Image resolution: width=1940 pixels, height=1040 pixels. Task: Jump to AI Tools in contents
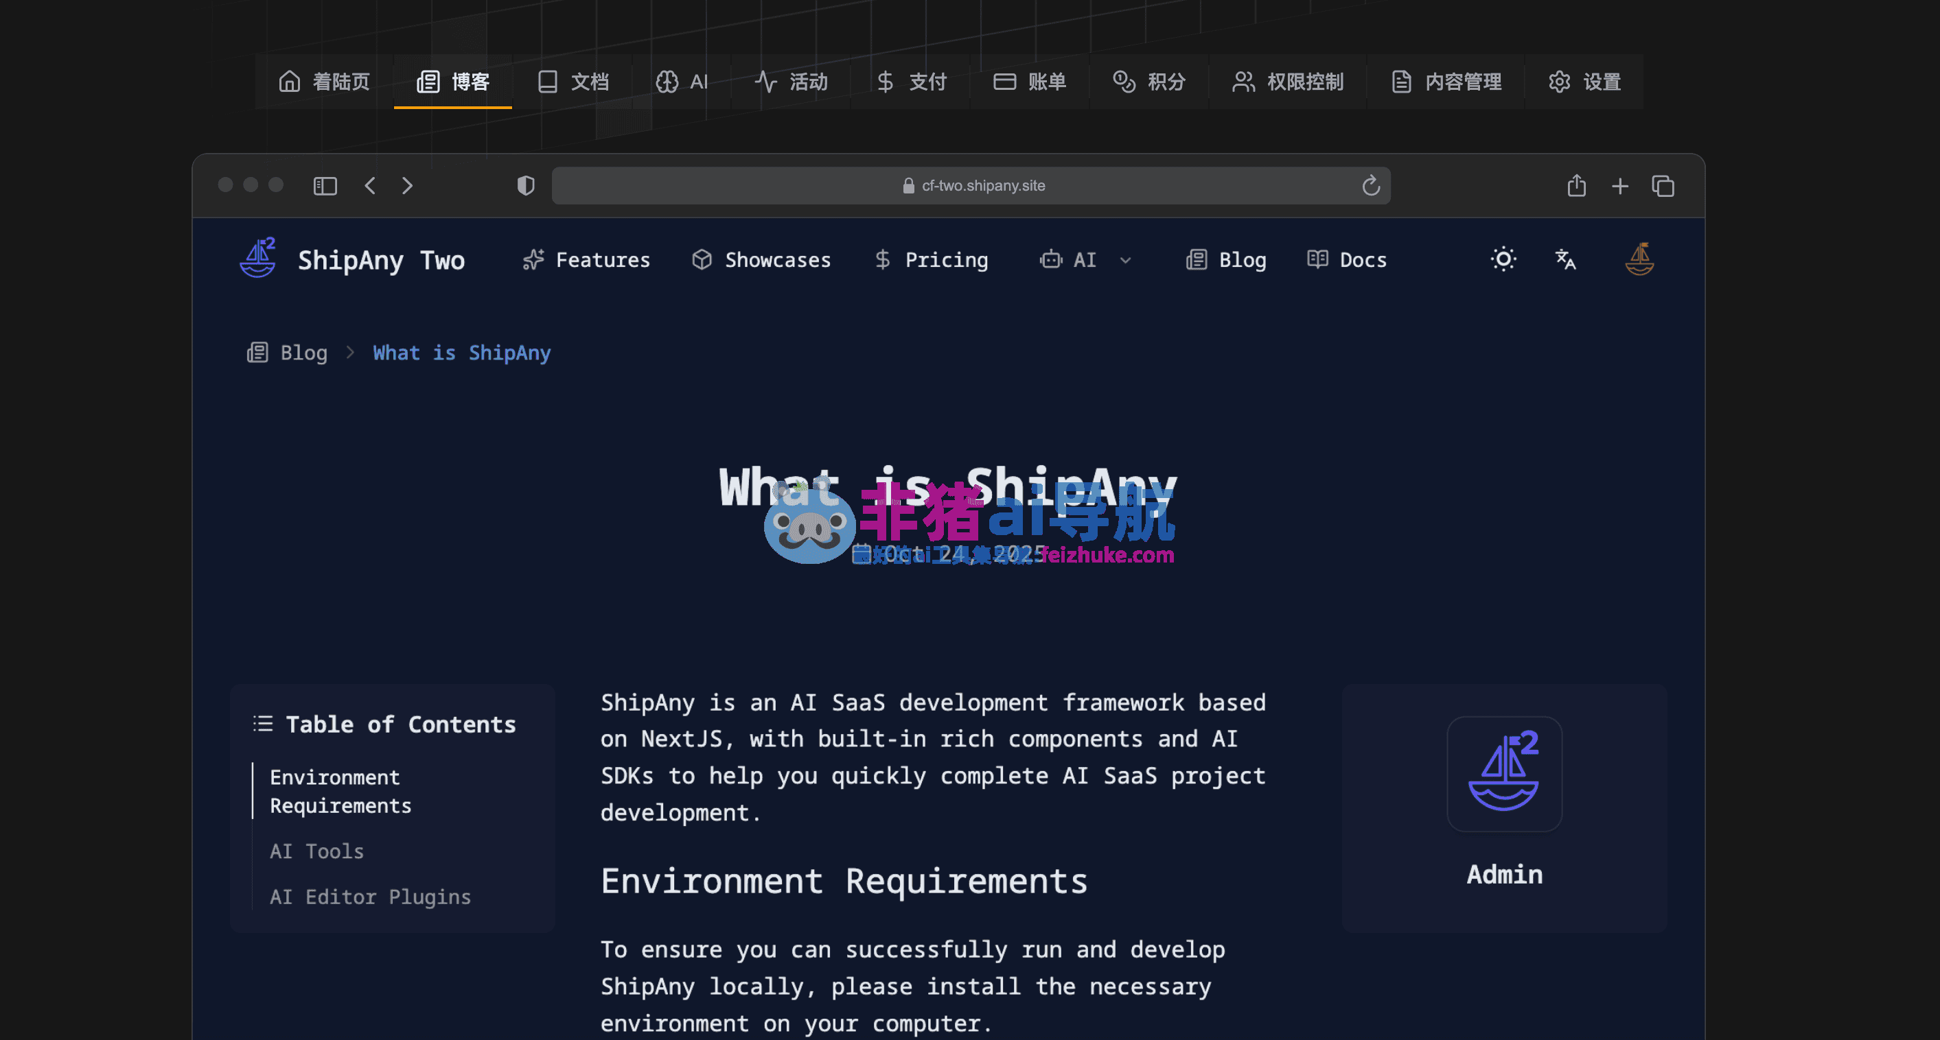pyautogui.click(x=316, y=852)
